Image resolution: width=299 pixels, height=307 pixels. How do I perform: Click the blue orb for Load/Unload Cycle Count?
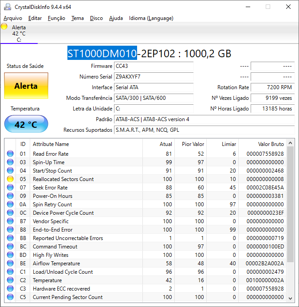click(10, 272)
